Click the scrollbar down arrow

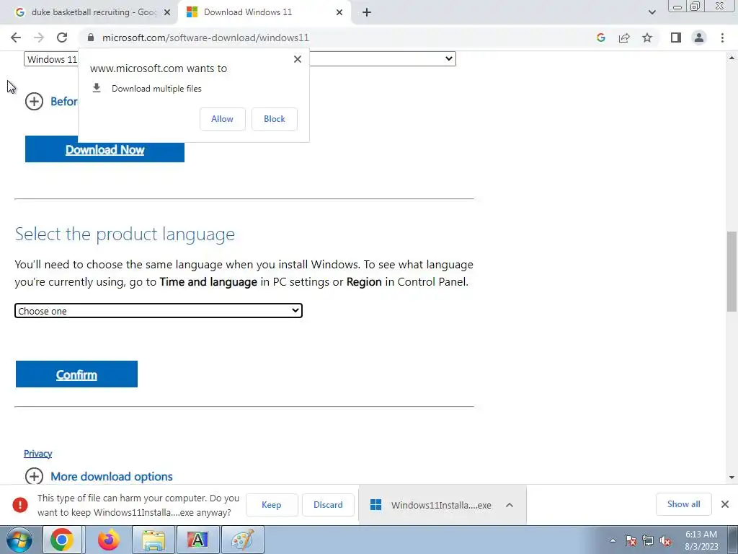pos(732,478)
